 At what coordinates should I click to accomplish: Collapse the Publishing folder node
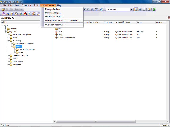click(x=8, y=40)
